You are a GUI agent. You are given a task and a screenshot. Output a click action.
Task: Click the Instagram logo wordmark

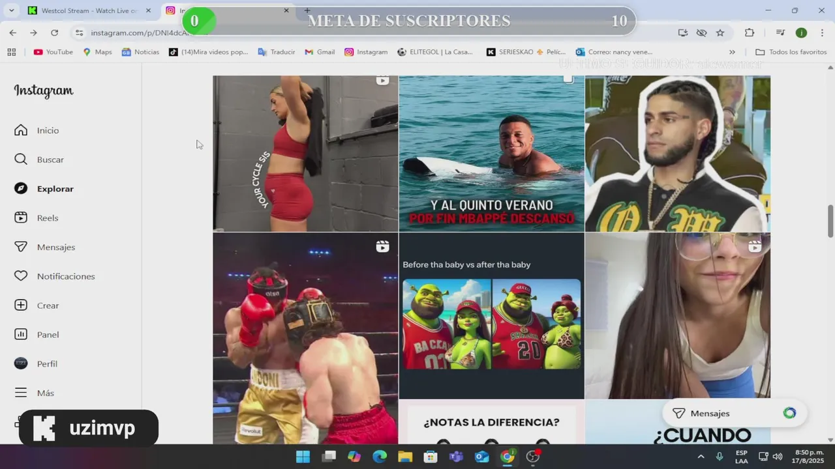(x=44, y=91)
